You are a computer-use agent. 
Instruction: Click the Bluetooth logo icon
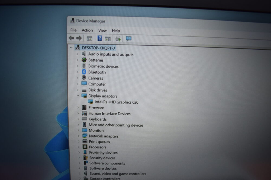(x=84, y=72)
